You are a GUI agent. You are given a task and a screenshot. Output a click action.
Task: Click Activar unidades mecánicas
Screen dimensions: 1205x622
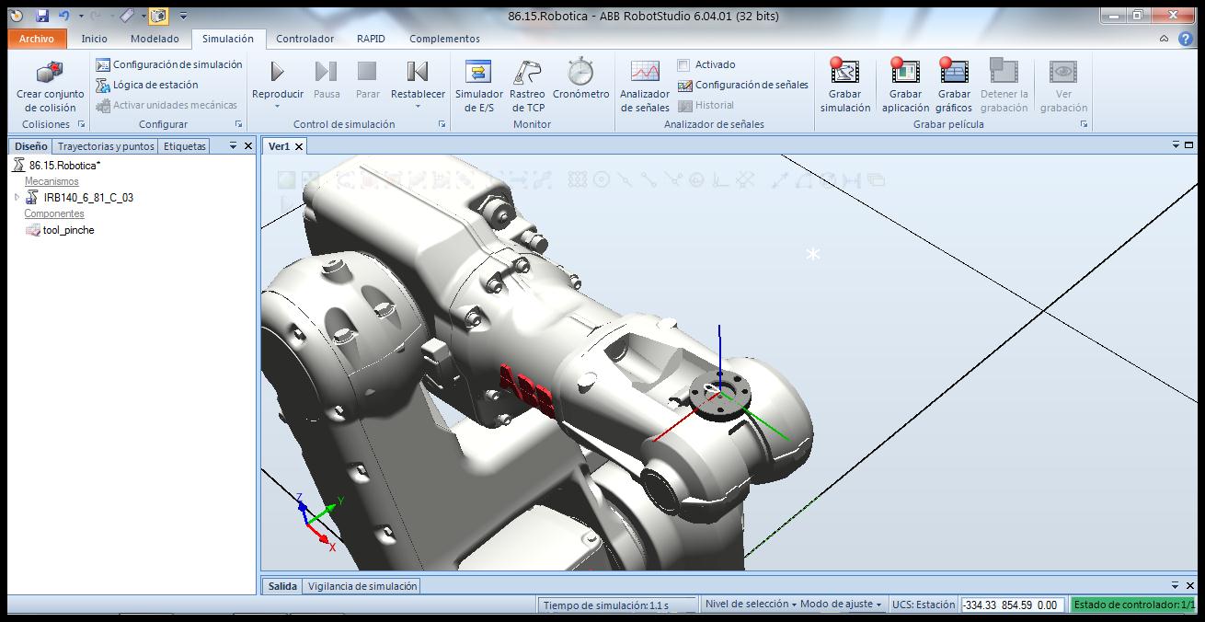(x=166, y=105)
